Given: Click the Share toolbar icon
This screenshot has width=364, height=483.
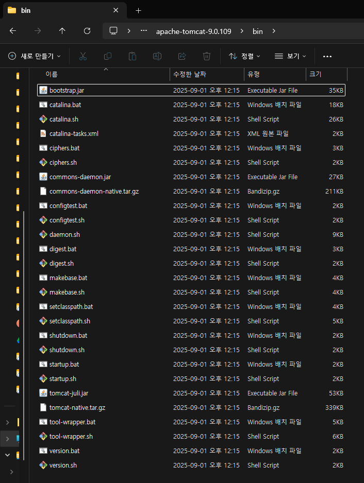Looking at the screenshot, I should click(182, 56).
